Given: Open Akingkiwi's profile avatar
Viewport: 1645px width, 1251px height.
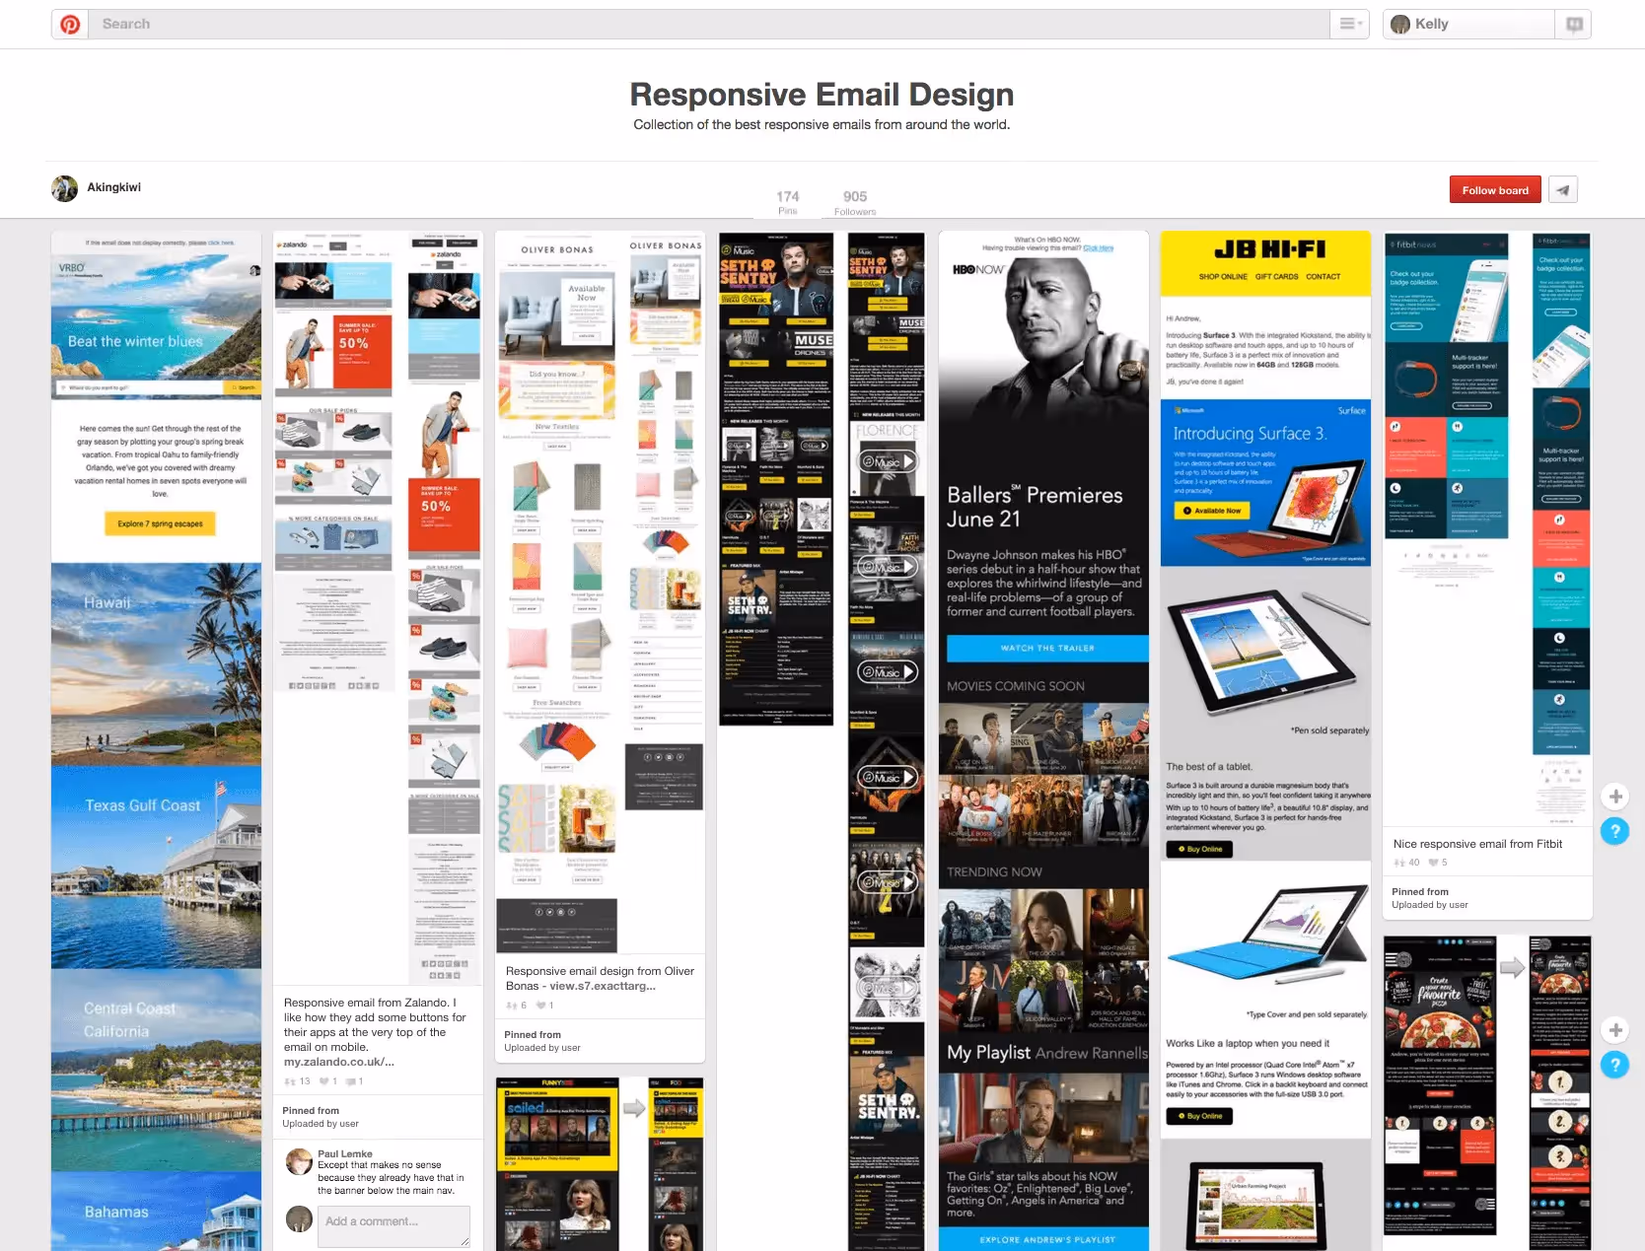Looking at the screenshot, I should [65, 188].
